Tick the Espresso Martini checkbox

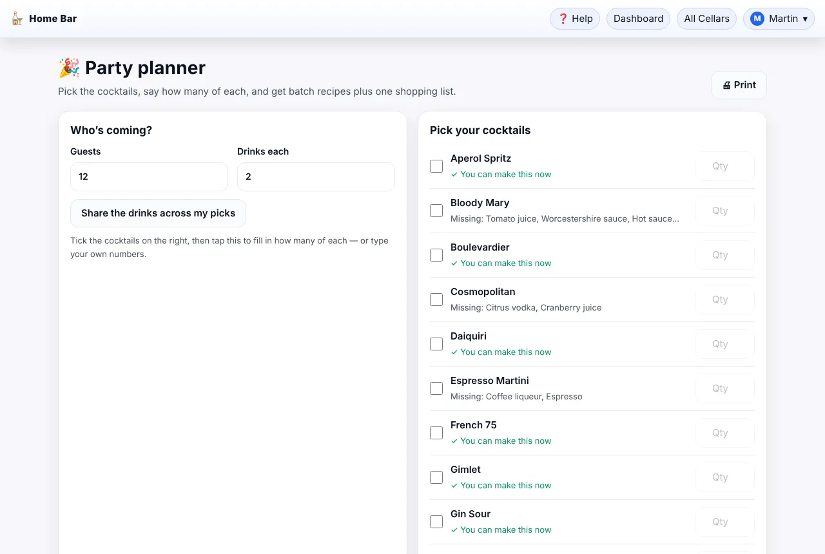click(x=436, y=388)
